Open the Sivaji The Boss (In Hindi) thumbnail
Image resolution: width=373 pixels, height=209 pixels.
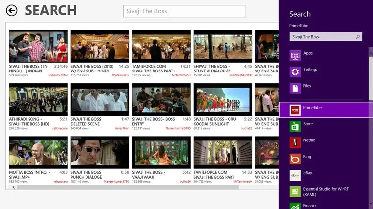pyautogui.click(x=38, y=46)
